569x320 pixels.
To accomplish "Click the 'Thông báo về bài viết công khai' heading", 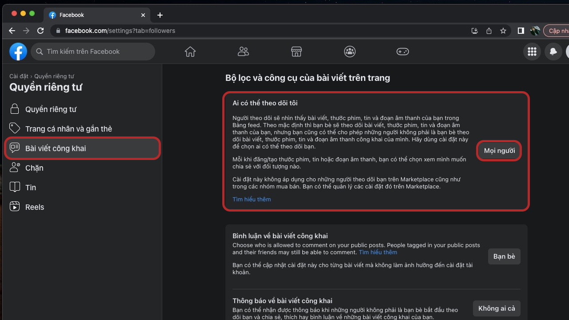I will (282, 301).
